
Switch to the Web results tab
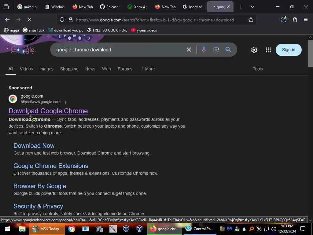pos(106,69)
